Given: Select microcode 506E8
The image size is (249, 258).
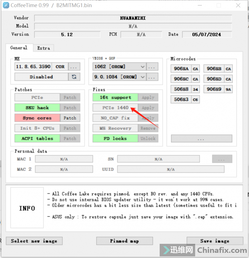Looking at the screenshot, I should [181, 89].
